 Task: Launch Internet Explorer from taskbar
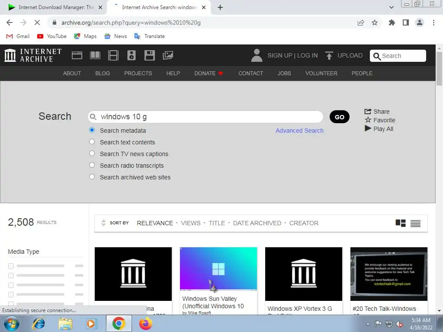[39, 323]
